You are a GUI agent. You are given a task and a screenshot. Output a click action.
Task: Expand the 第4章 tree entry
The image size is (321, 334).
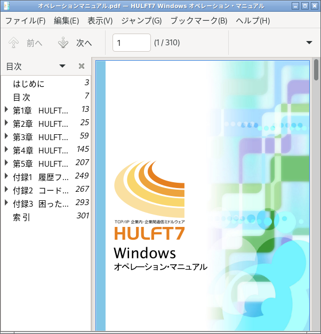coord(6,149)
